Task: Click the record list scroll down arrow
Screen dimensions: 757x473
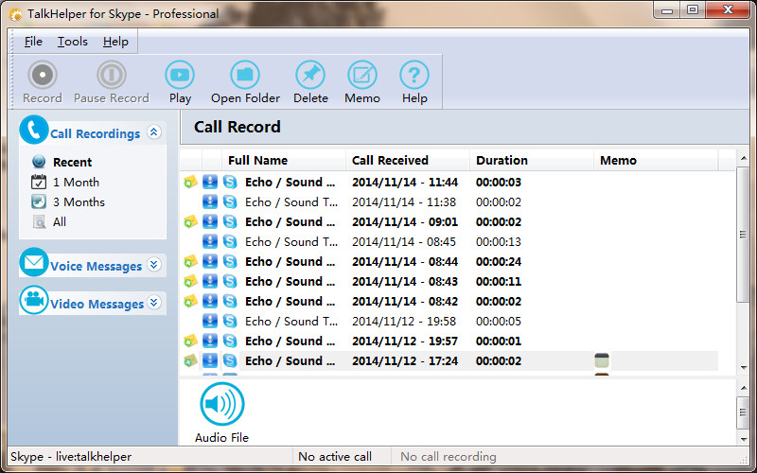Action: pos(743,367)
